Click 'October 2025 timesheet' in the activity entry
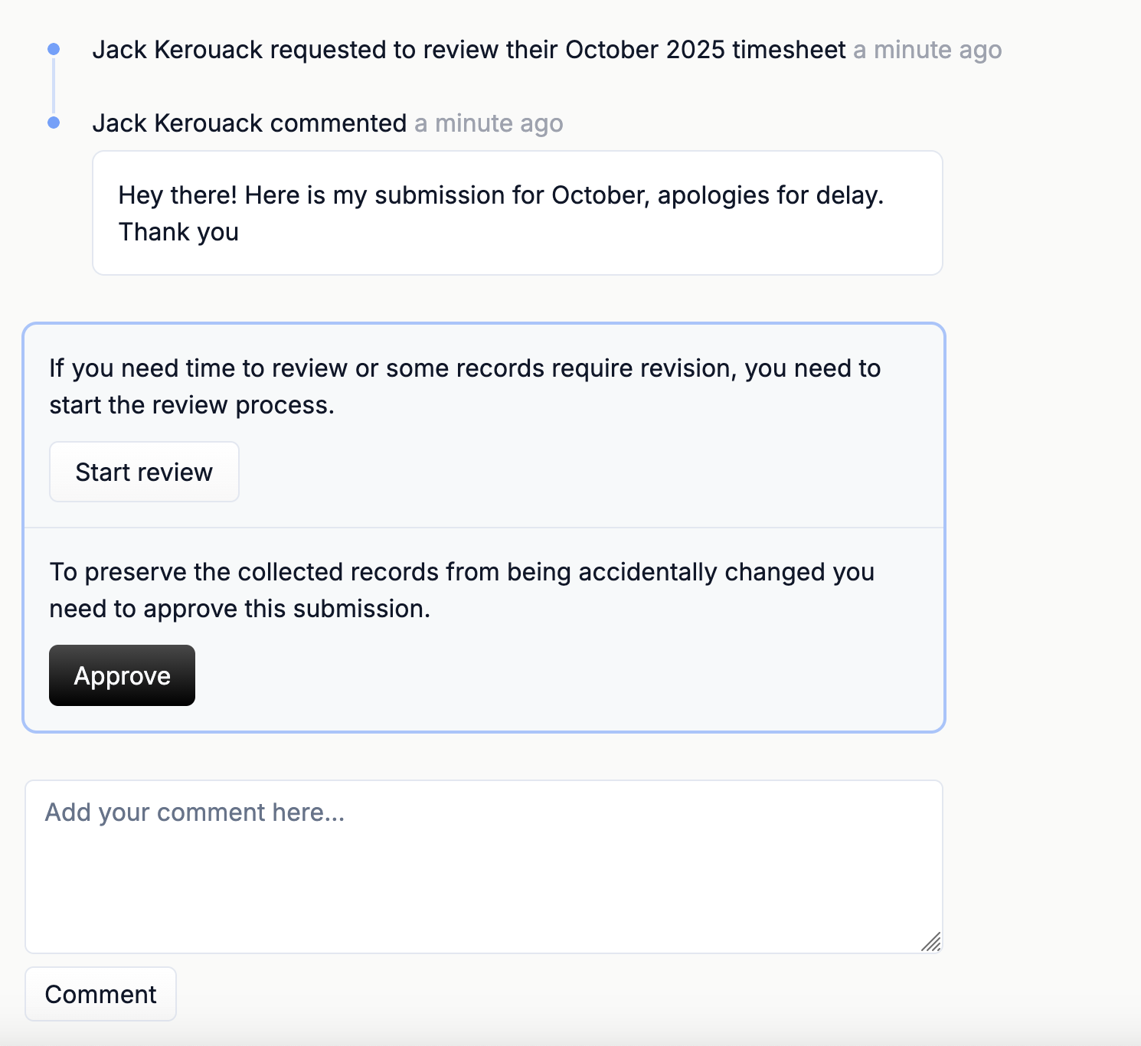This screenshot has height=1046, width=1141. 705,50
